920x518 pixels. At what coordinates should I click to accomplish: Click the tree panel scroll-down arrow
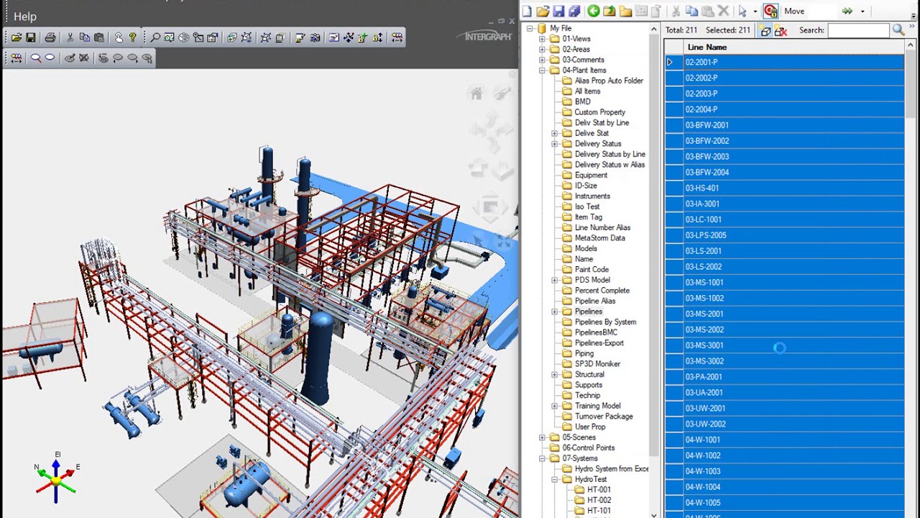pyautogui.click(x=653, y=514)
